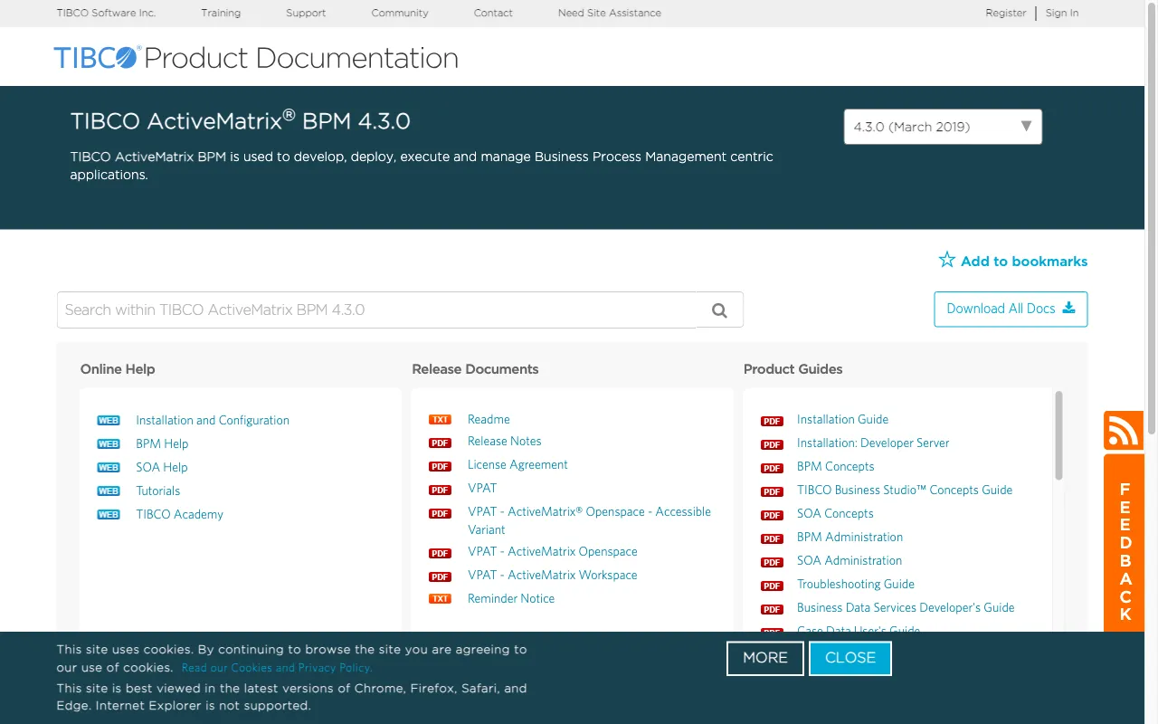This screenshot has height=724, width=1158.
Task: Open Need Site Assistance in top navigation
Action: (x=610, y=13)
